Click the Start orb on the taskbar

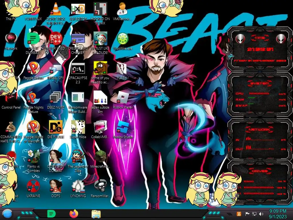pyautogui.click(x=7, y=214)
